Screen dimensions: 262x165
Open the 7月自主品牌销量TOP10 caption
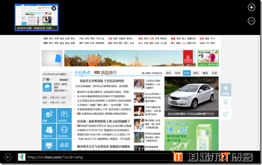click(x=191, y=114)
